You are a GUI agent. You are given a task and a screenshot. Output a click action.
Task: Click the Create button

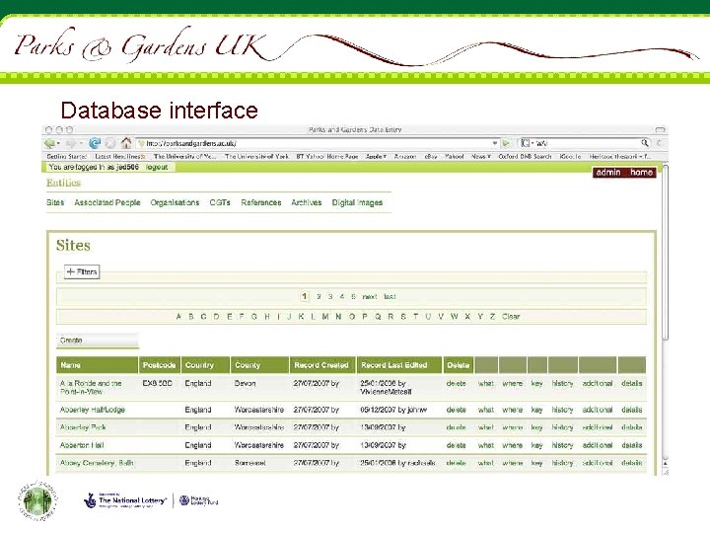pyautogui.click(x=98, y=341)
